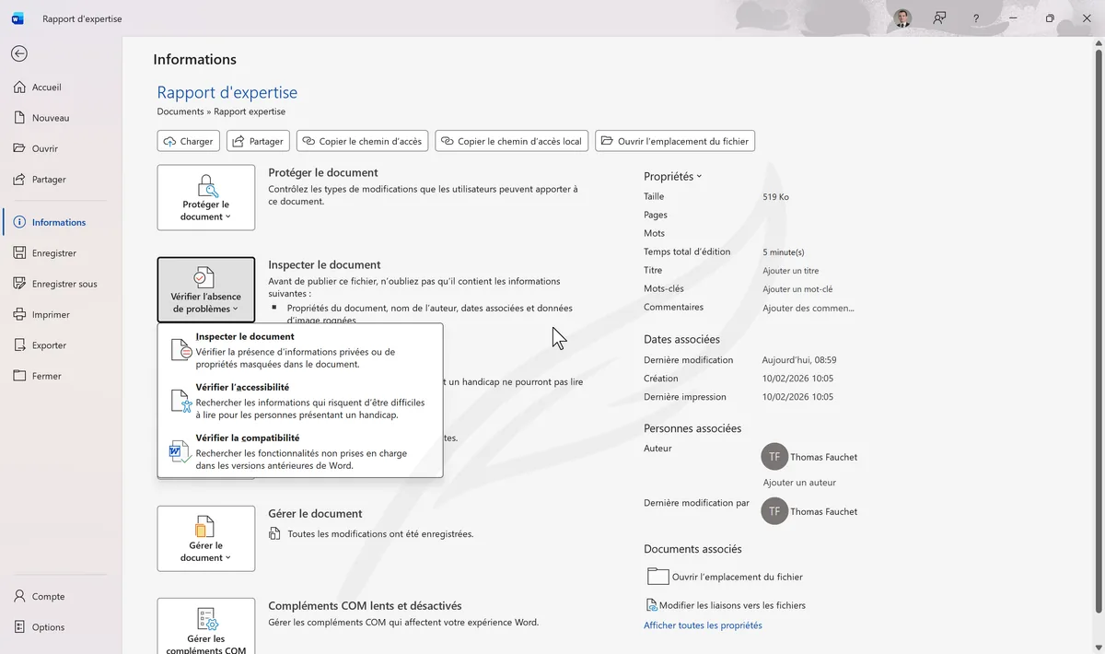1105x654 pixels.
Task: Expand the Propriétés dropdown header
Action: click(x=672, y=176)
